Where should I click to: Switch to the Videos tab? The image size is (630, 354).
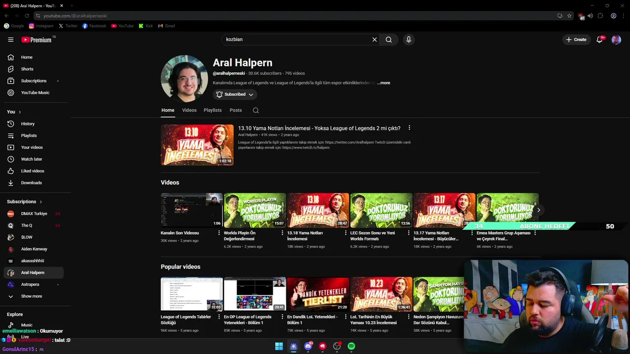click(x=189, y=111)
